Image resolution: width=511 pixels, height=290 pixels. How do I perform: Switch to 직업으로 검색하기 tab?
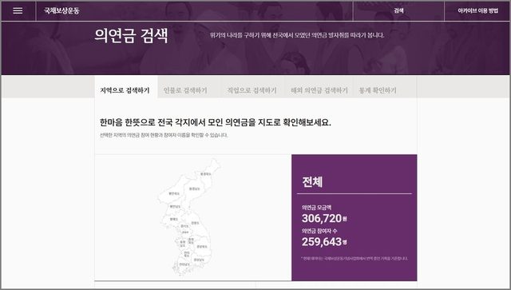[252, 90]
